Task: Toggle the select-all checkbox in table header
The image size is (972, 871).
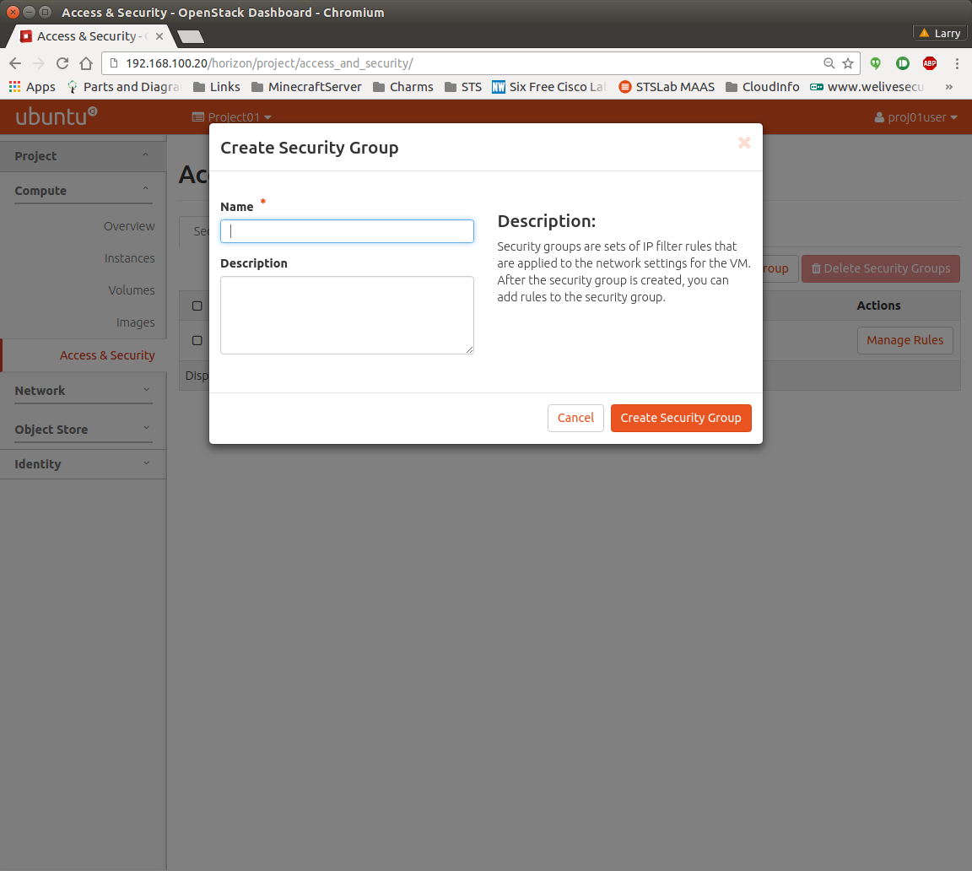Action: [x=197, y=306]
